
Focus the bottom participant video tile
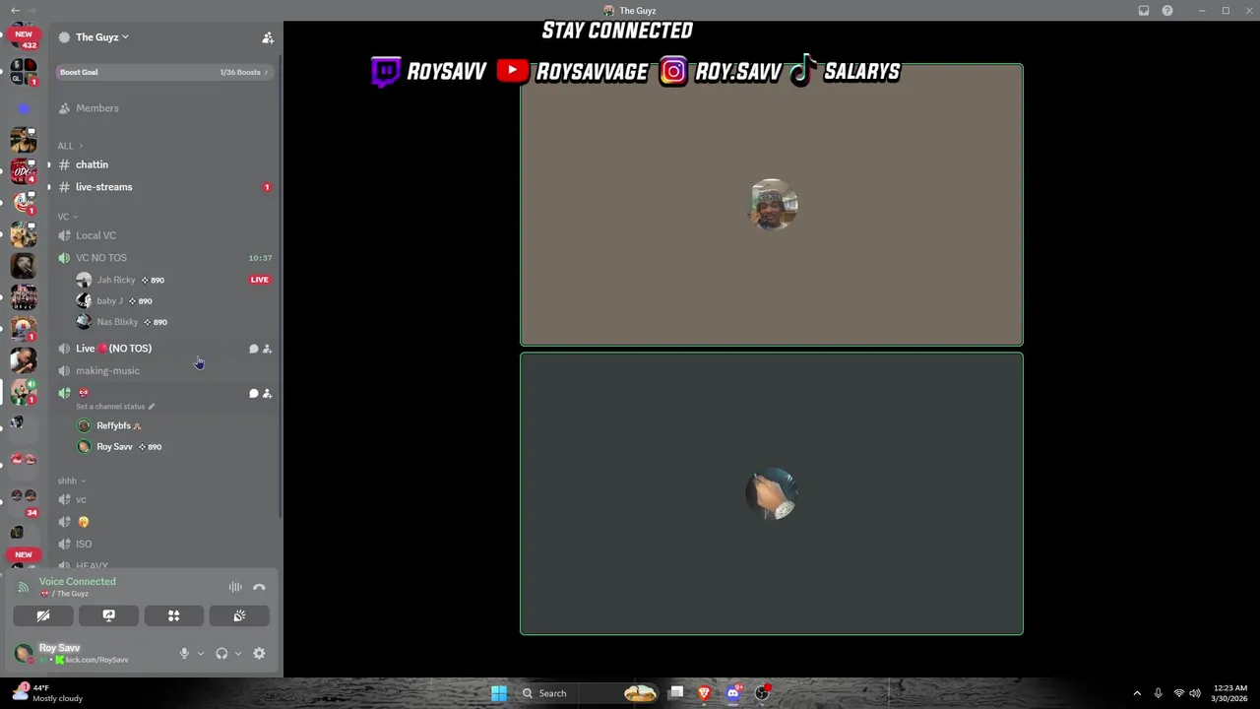pos(772,494)
